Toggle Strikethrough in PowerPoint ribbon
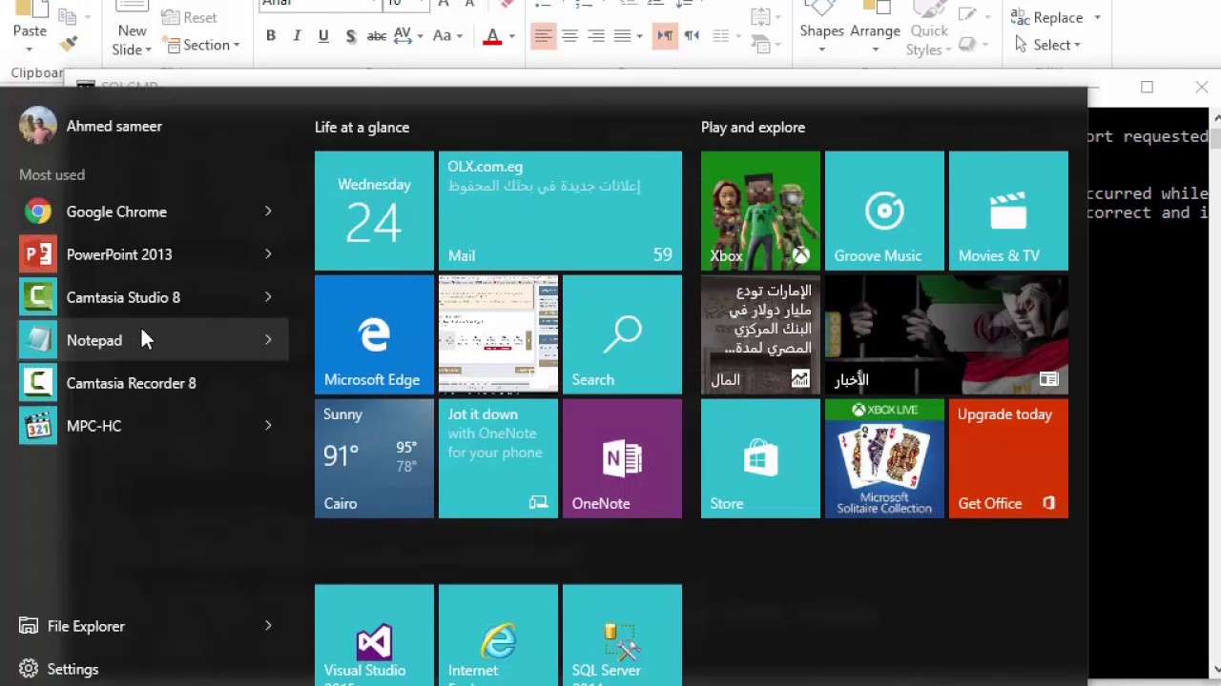Image resolution: width=1221 pixels, height=686 pixels. [x=377, y=36]
